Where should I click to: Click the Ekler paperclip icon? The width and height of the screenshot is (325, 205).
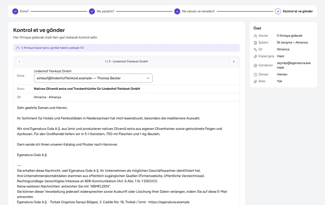255,81
